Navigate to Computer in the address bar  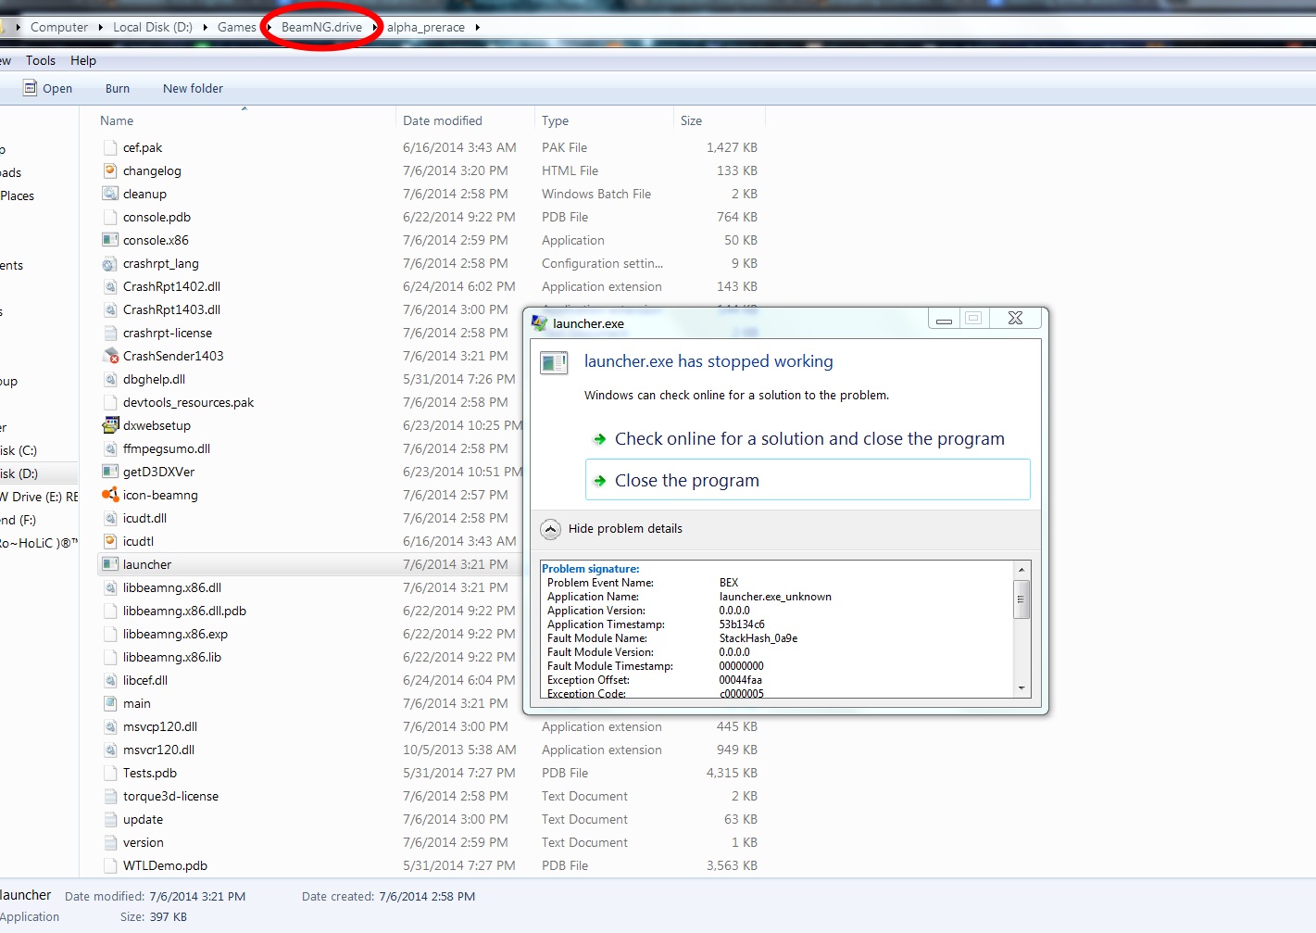59,27
